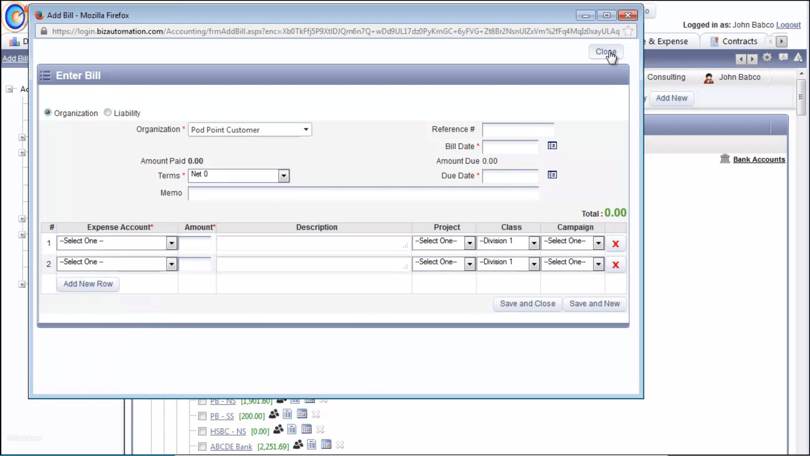Select the Liability radio button
Screen dimensions: 810x456
tap(107, 112)
